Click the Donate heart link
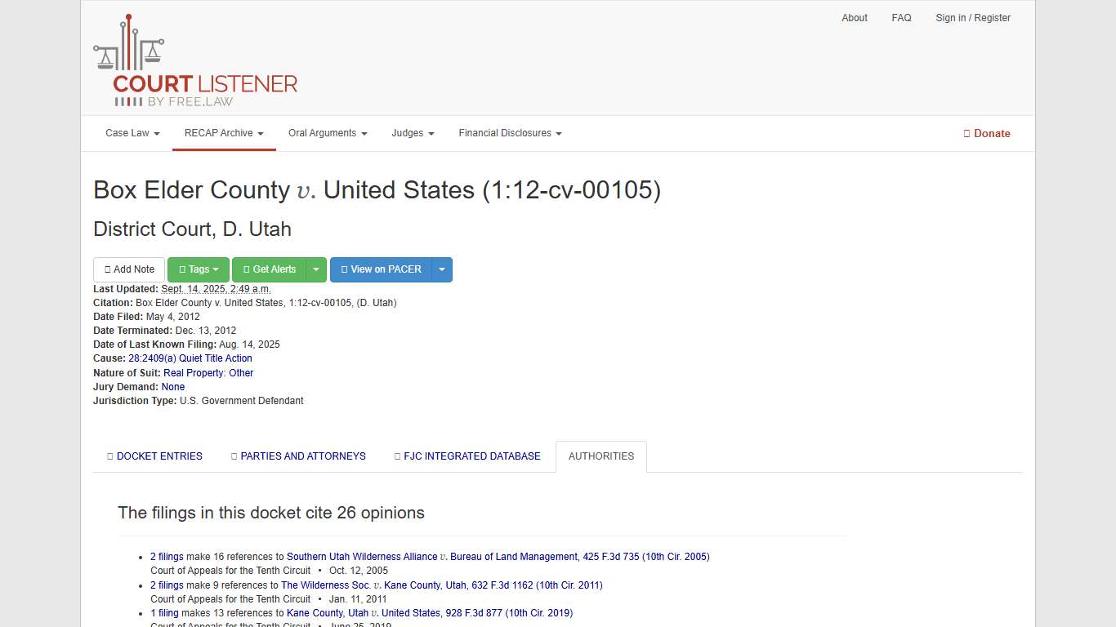This screenshot has height=627, width=1116. point(987,133)
